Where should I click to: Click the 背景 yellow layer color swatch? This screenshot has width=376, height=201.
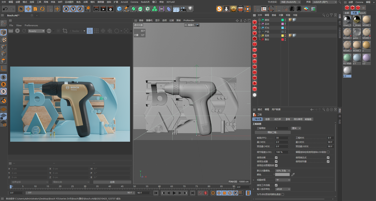pyautogui.click(x=283, y=36)
